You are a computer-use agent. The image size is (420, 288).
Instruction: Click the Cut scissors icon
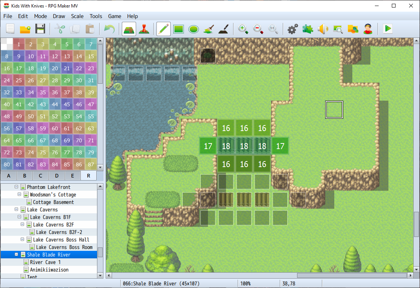pos(60,29)
